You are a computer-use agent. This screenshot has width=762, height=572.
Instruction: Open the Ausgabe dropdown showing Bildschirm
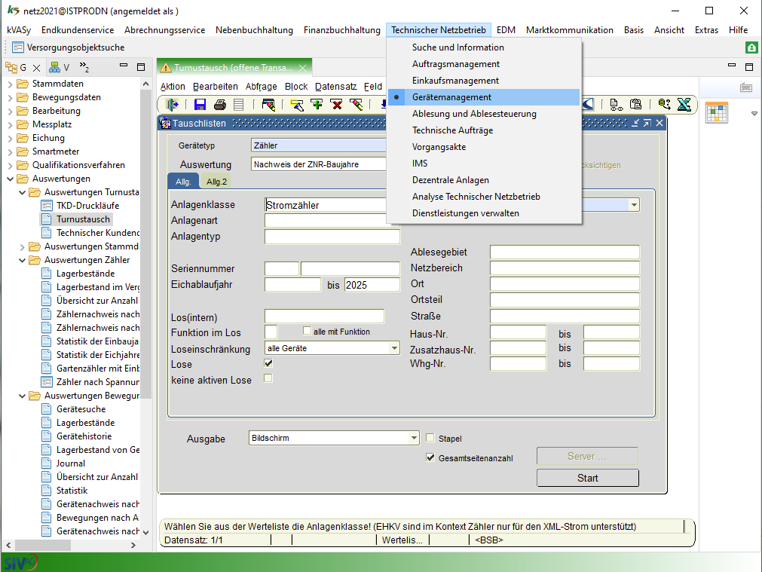[x=414, y=438]
